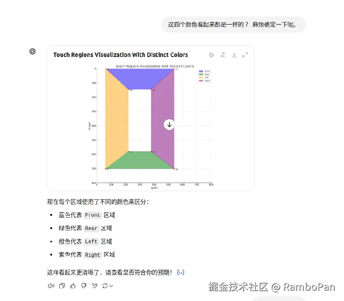Give the response a thumbs down

pyautogui.click(x=83, y=286)
